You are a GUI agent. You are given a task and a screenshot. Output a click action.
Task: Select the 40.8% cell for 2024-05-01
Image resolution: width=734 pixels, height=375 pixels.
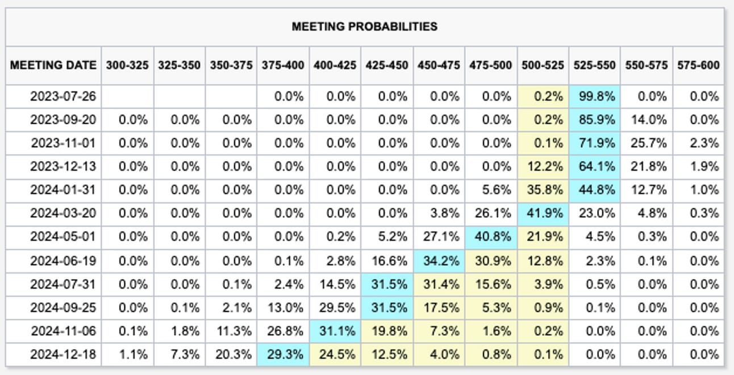click(491, 237)
